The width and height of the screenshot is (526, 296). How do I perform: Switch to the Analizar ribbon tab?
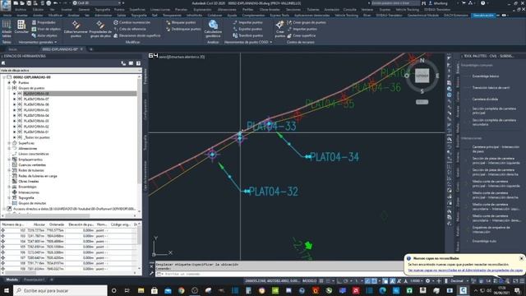pos(74,16)
